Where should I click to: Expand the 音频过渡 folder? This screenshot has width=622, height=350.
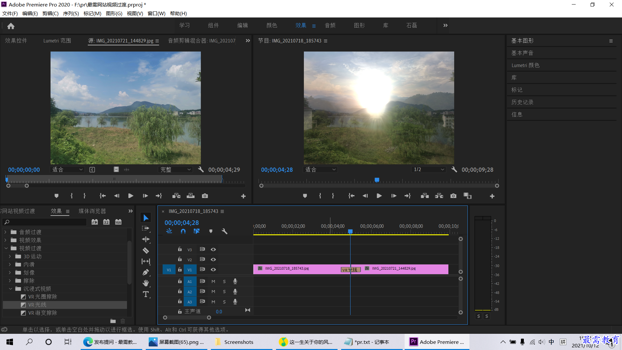pos(5,232)
